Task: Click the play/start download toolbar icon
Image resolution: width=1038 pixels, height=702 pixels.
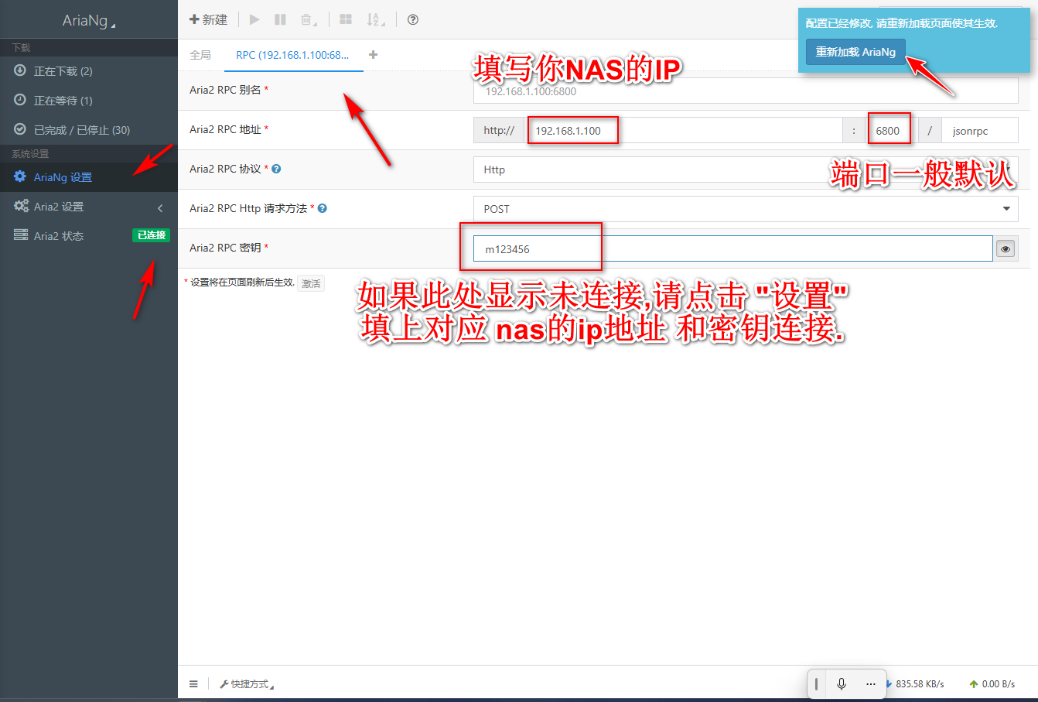Action: (254, 19)
